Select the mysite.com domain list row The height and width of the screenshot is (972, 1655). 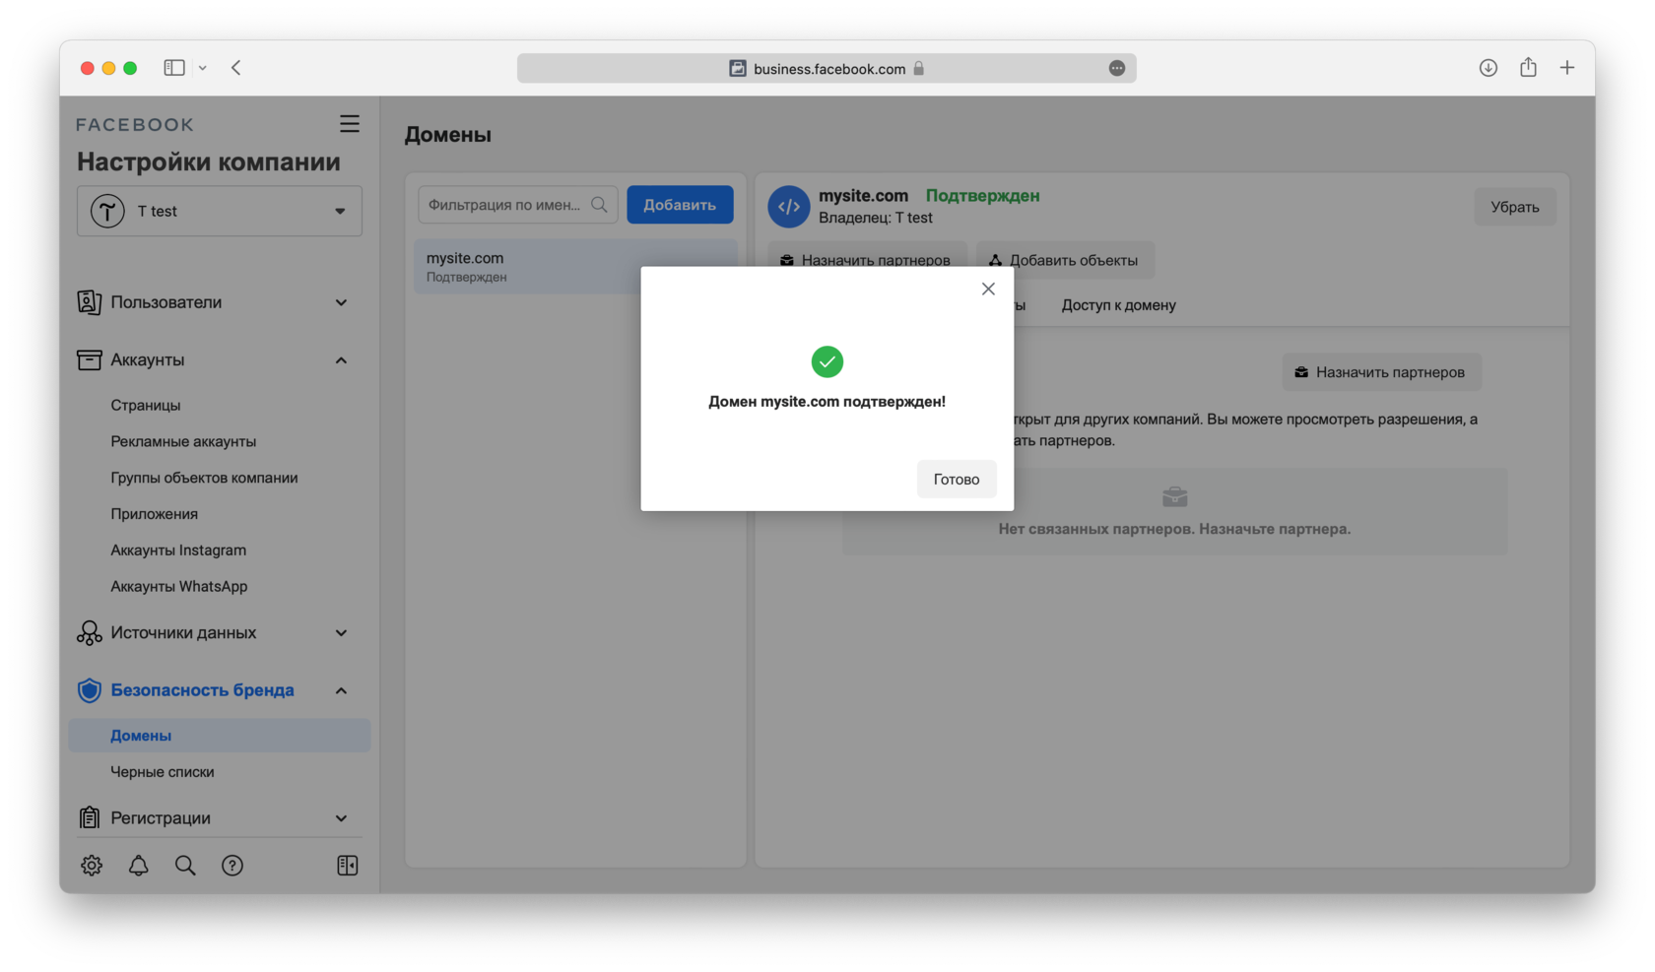575,267
